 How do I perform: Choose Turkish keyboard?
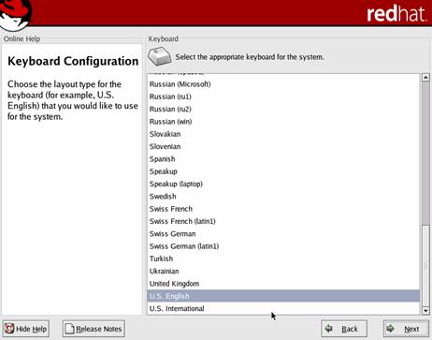click(x=283, y=259)
